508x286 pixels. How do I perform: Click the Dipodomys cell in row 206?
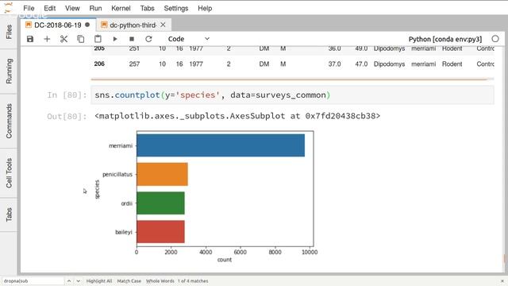[389, 64]
